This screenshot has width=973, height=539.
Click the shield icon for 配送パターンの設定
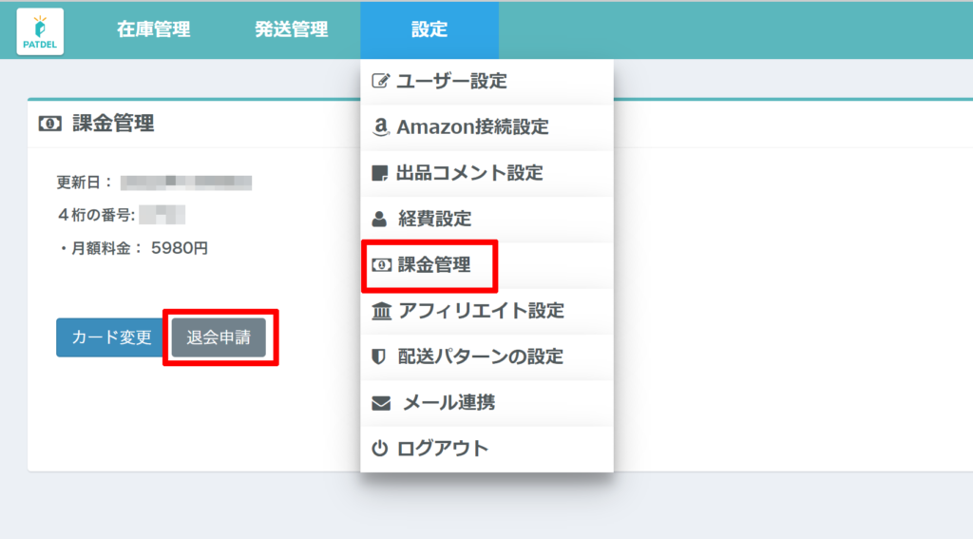pyautogui.click(x=380, y=356)
